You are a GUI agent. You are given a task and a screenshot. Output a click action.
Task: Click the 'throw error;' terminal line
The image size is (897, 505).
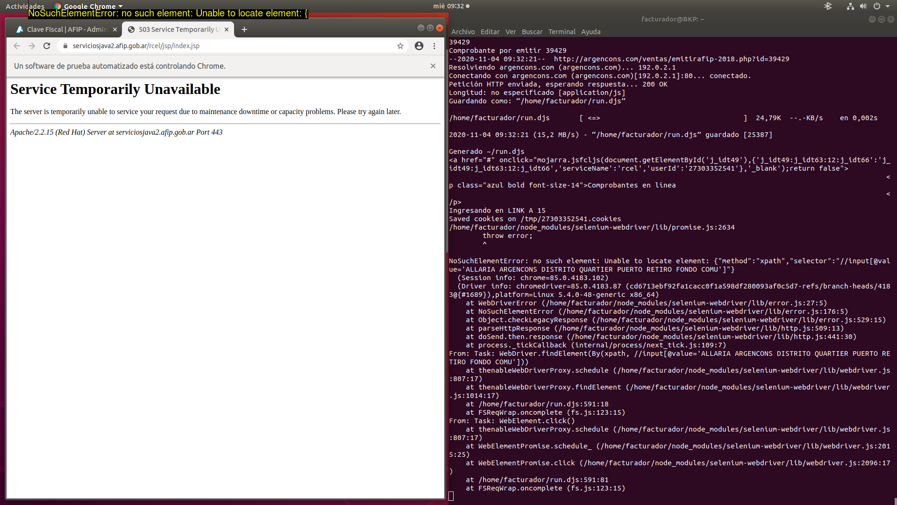coord(507,236)
